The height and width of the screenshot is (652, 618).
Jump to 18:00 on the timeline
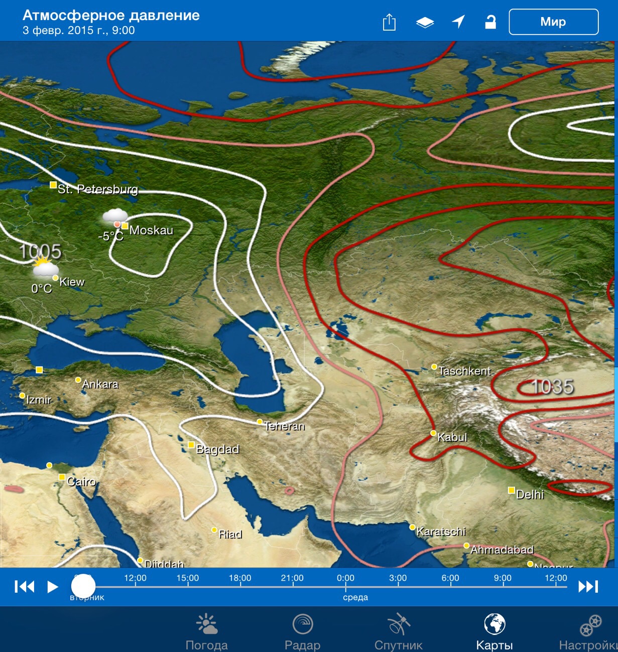240,582
